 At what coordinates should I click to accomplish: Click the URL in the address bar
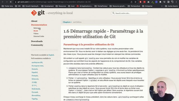click(54, 2)
